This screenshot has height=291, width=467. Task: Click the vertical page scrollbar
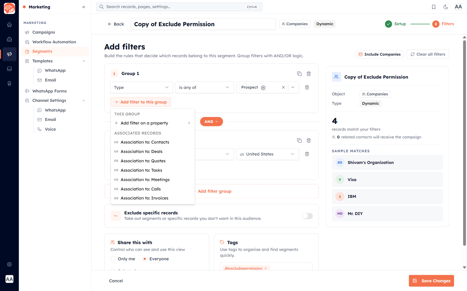[x=464, y=142]
